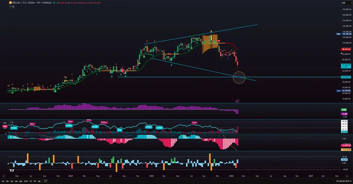Click the blue B marker on chart
Image resolution: width=353 pixels, height=184 pixels.
point(228,59)
